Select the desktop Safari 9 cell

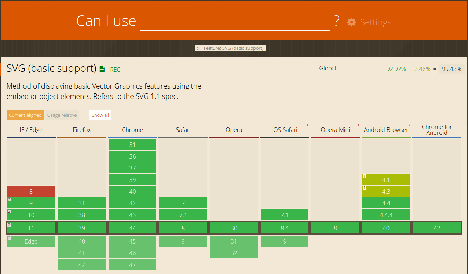click(183, 241)
